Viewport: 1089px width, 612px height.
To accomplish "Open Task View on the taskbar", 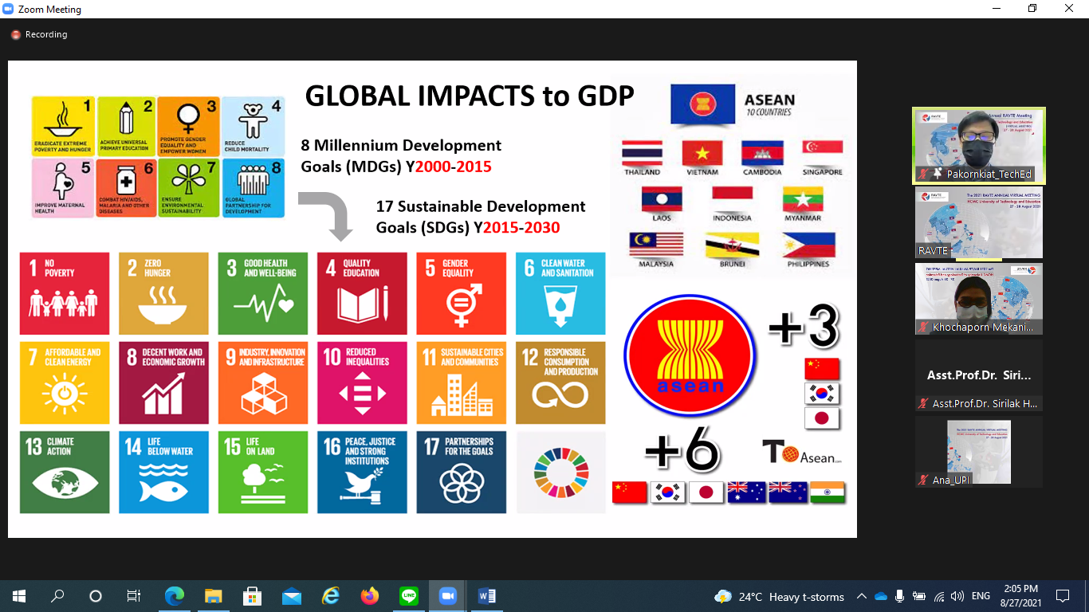I will click(134, 596).
